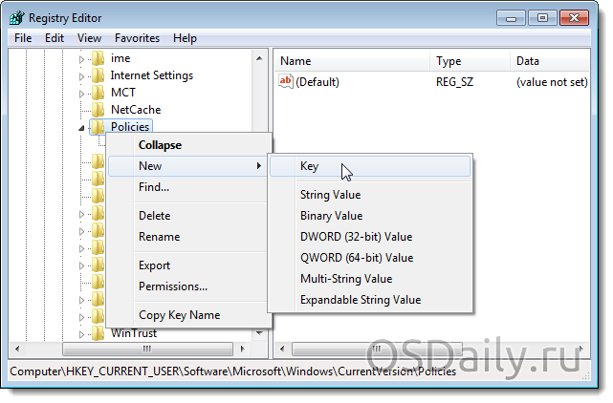
Task: Collapse the Policies tree node arrow
Action: click(82, 127)
